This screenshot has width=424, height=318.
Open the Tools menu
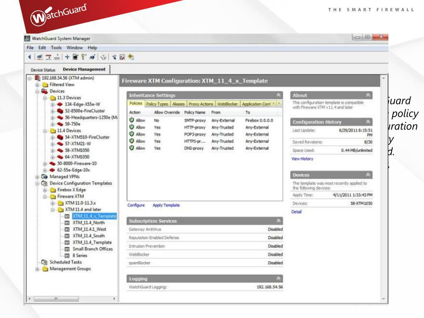coord(56,48)
